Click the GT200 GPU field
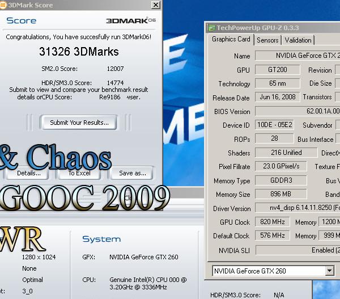Viewport: 340px width, 299px height. pyautogui.click(x=277, y=70)
